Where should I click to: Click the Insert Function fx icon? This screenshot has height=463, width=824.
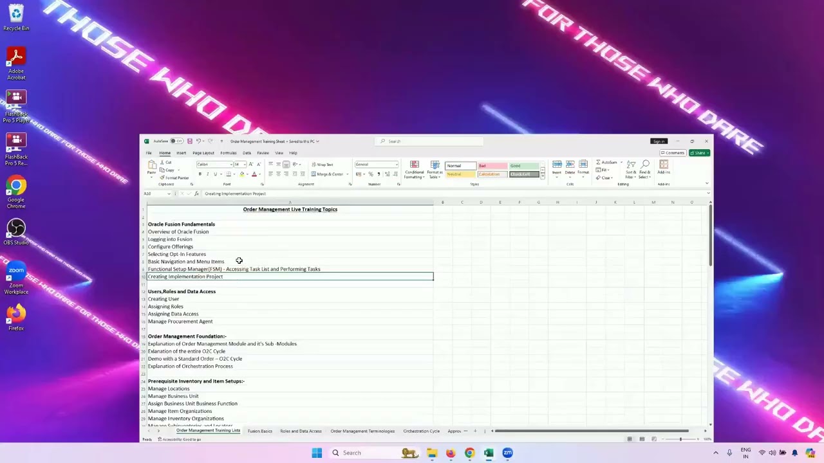coord(196,194)
